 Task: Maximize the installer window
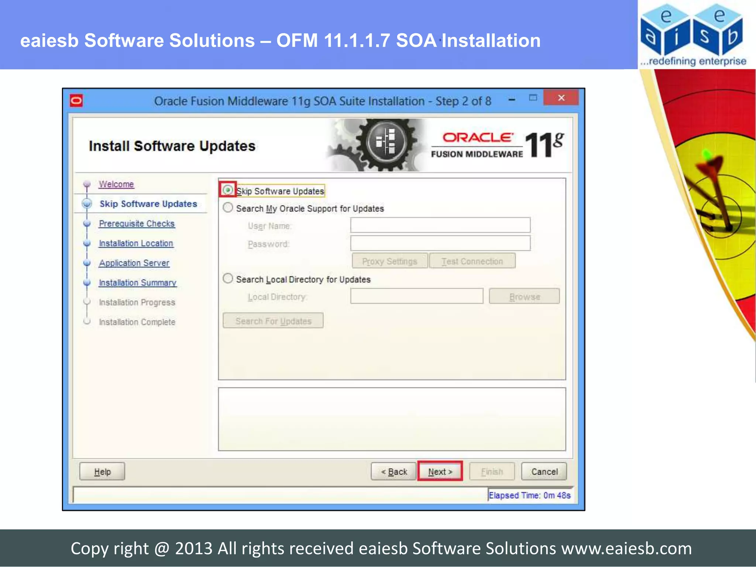pos(533,98)
